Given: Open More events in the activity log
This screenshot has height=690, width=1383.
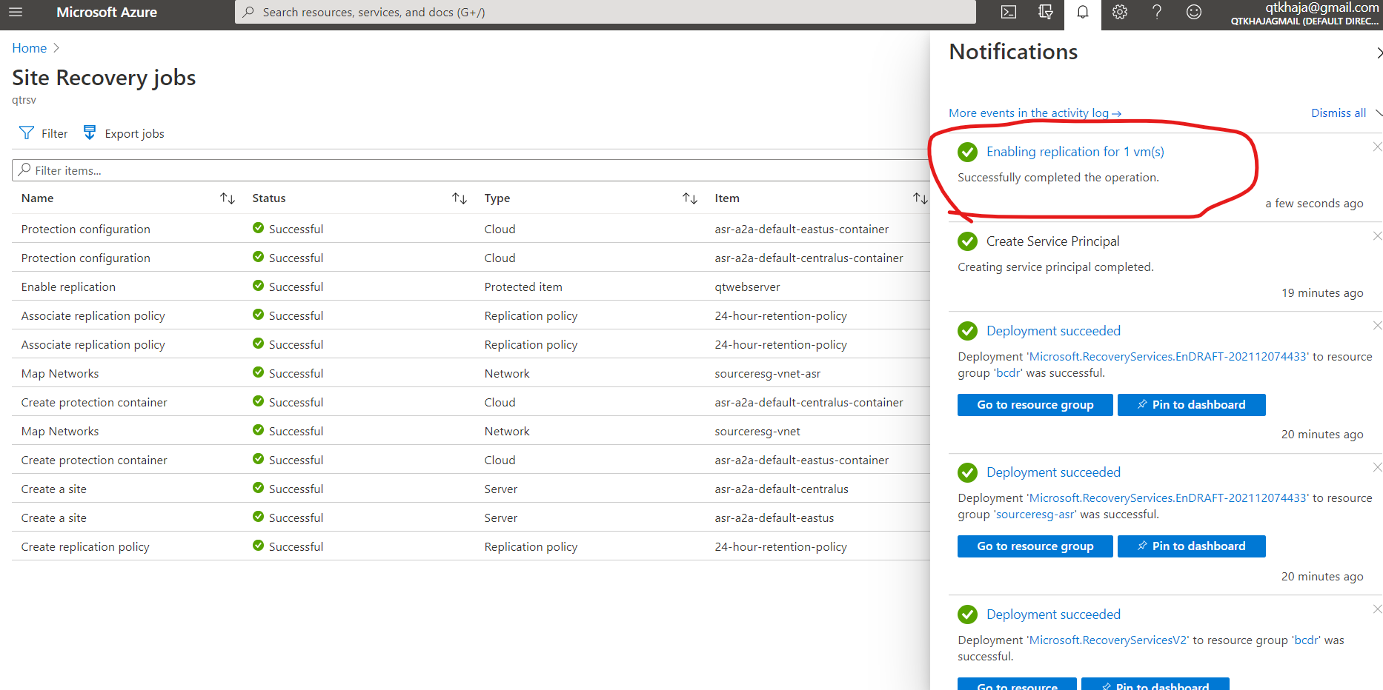Looking at the screenshot, I should click(x=1035, y=113).
